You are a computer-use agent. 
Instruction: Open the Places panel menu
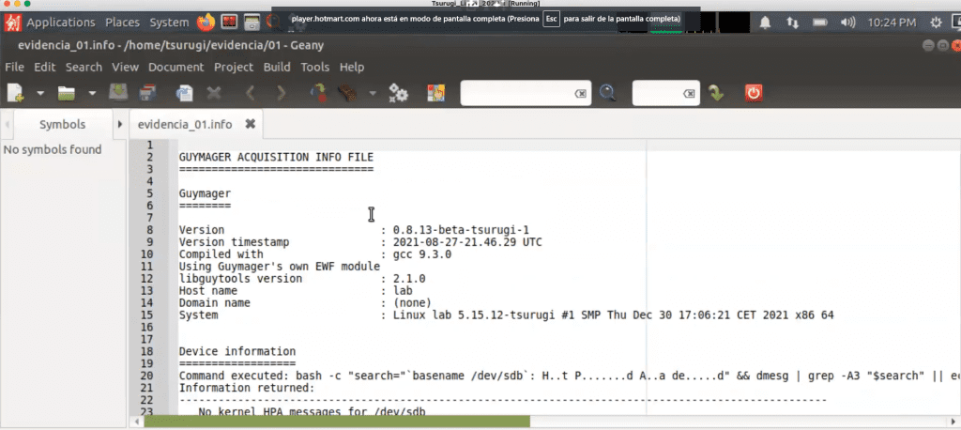coord(123,23)
